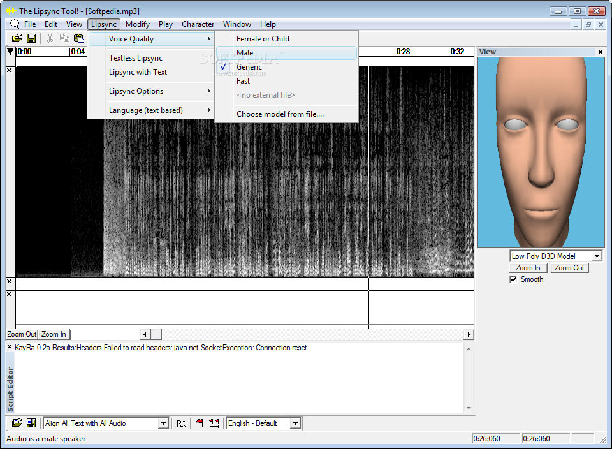Viewport: 612px width, 449px height.
Task: Run Textless Lipsync
Action: (x=151, y=58)
